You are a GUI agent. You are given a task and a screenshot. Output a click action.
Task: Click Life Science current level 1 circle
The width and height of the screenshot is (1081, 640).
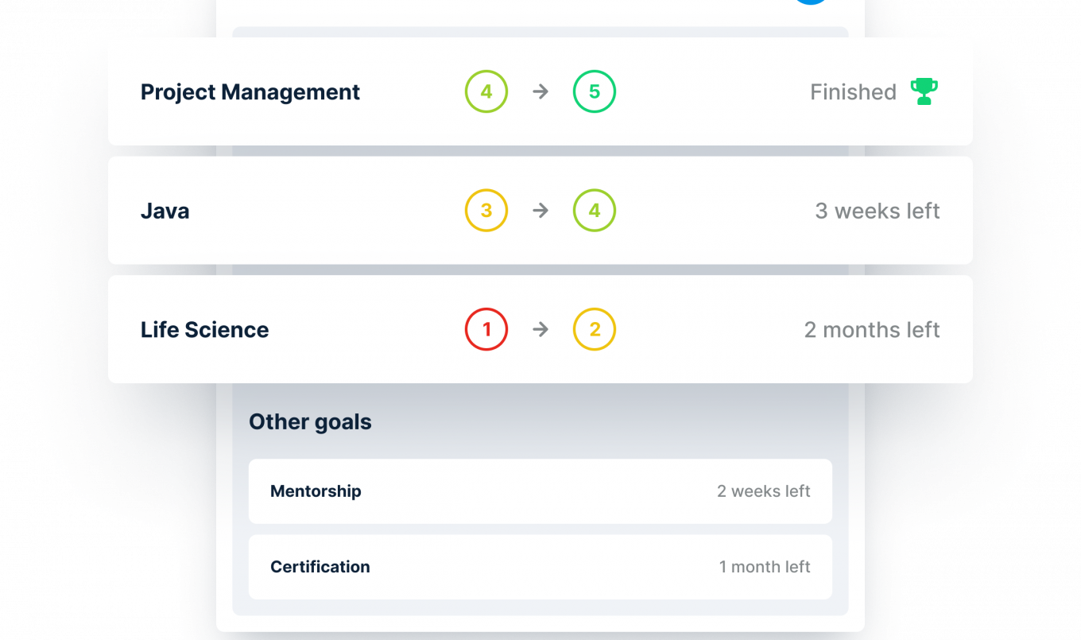tap(486, 329)
